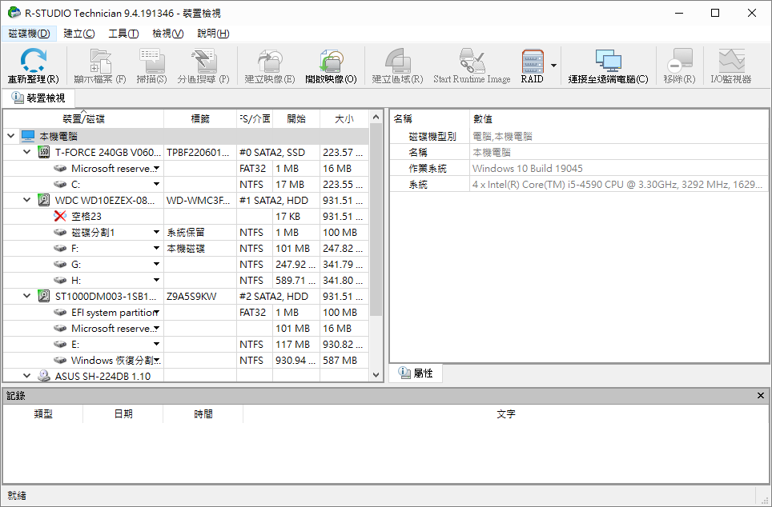
Task: Sort by 大小 column header
Action: (x=344, y=119)
